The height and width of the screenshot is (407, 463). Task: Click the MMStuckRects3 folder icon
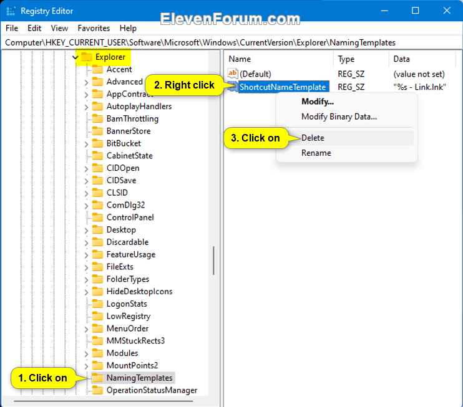(x=97, y=341)
